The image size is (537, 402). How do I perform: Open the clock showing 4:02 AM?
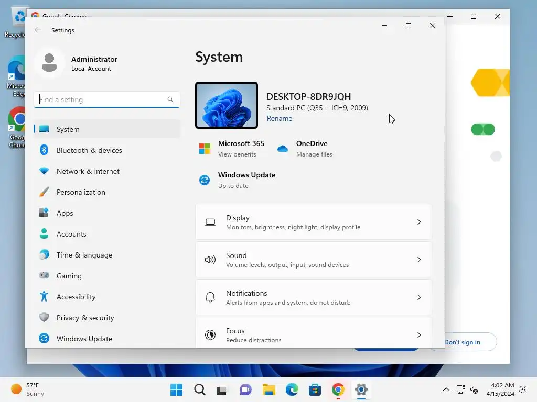coord(500,389)
